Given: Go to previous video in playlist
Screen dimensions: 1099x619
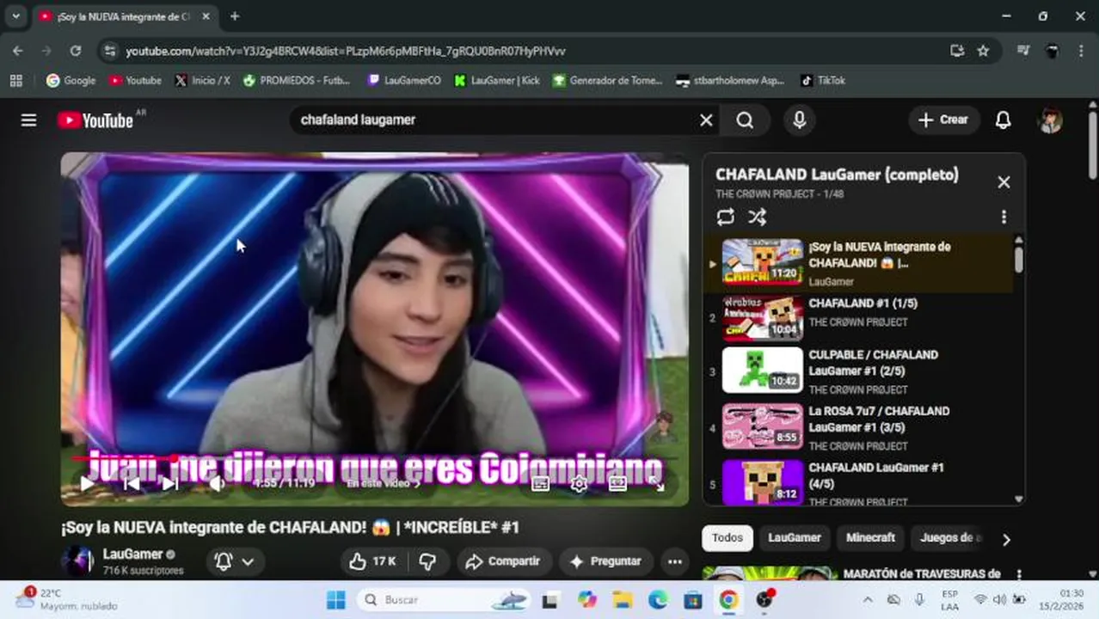Looking at the screenshot, I should click(131, 483).
